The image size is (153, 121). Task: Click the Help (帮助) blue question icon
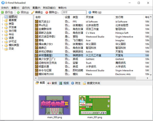pos(90,12)
